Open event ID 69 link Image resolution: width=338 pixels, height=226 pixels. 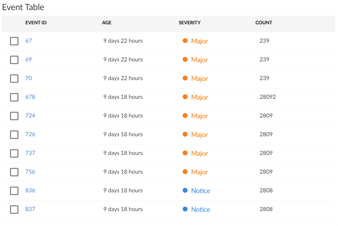point(28,59)
